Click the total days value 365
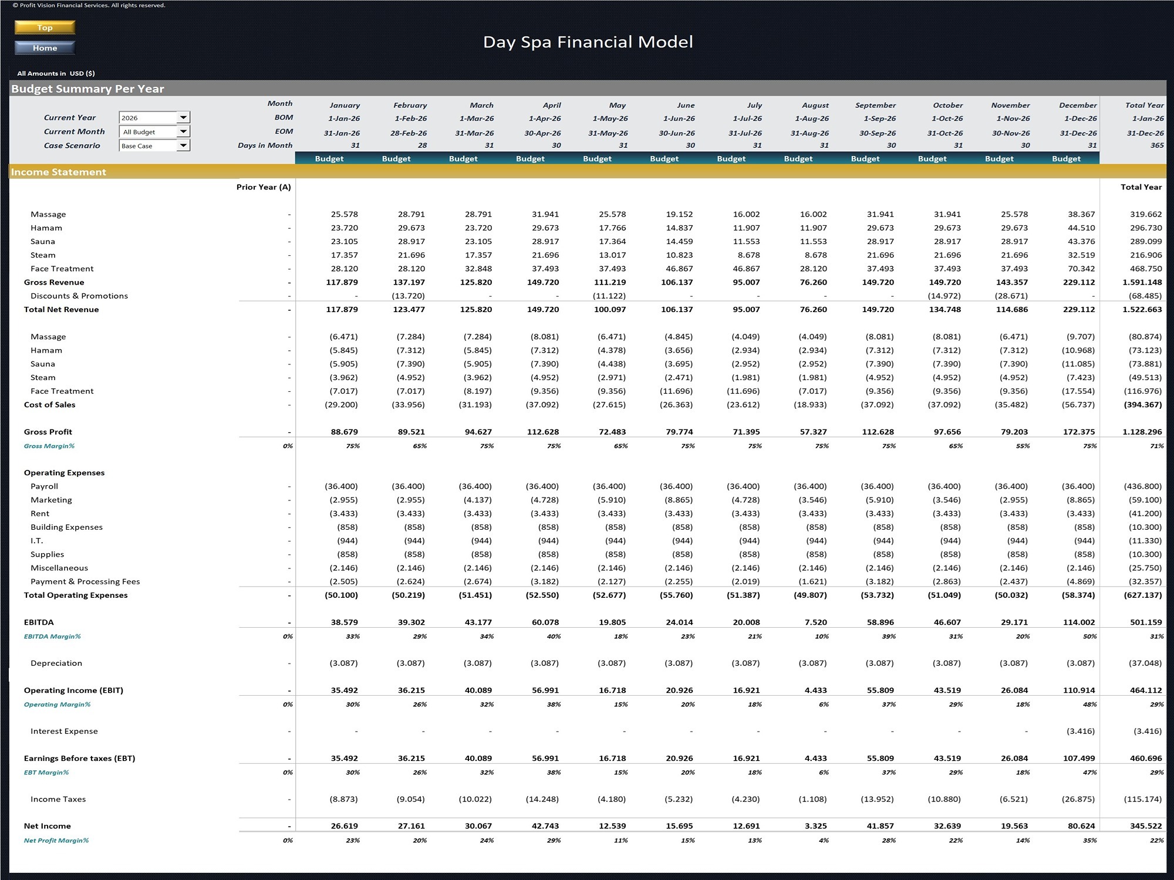Screen dimensions: 1174x880 (1156, 145)
